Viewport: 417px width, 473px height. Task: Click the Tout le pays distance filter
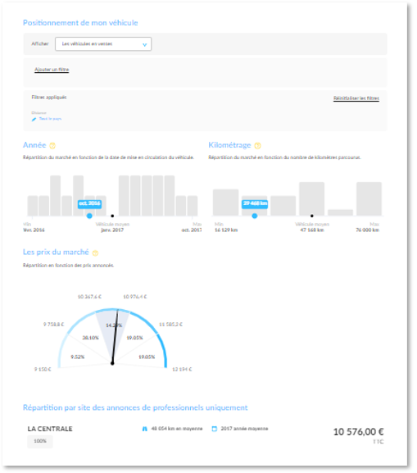tap(50, 119)
